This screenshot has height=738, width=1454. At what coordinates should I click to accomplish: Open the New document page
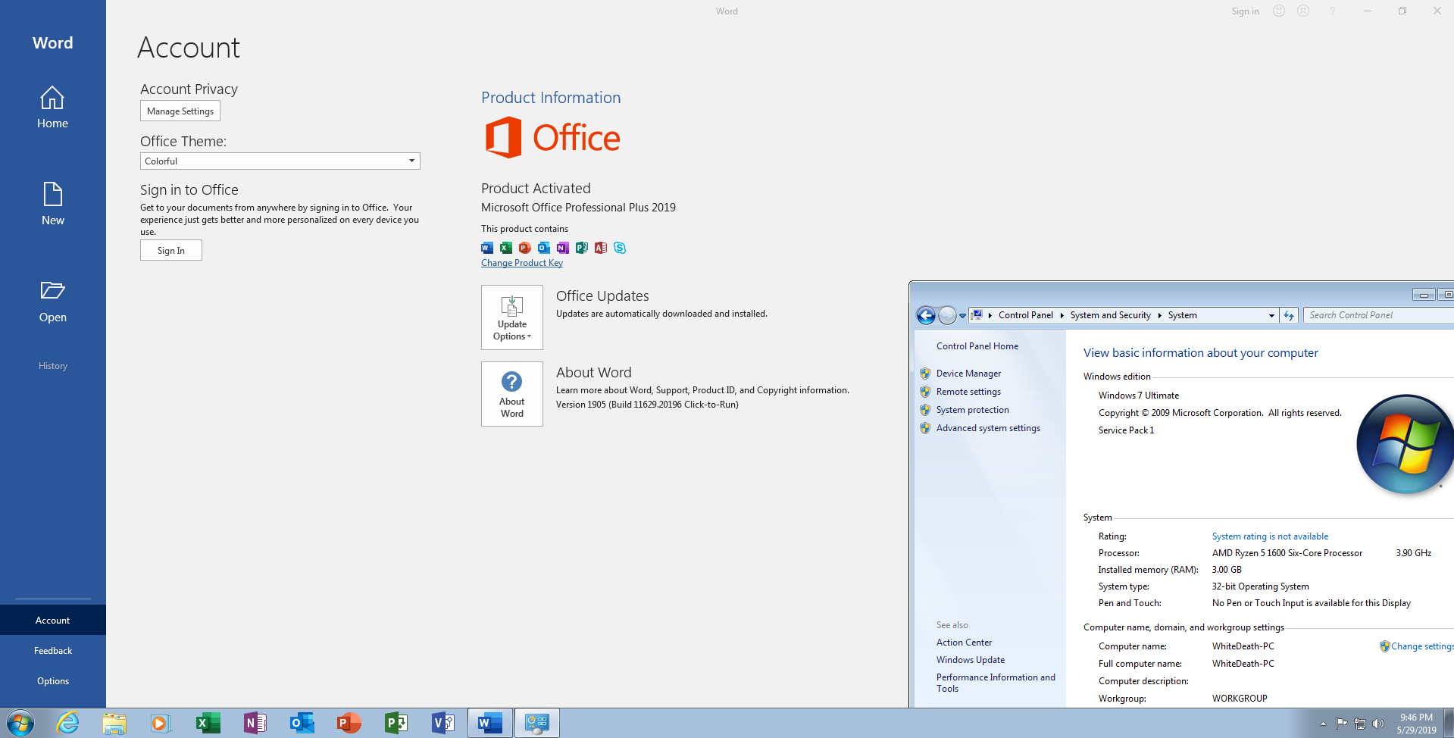52,204
